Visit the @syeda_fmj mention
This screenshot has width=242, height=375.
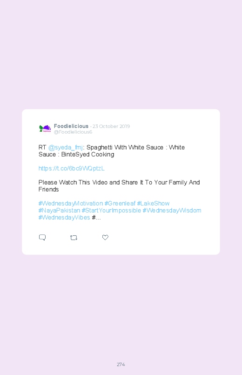pos(66,147)
